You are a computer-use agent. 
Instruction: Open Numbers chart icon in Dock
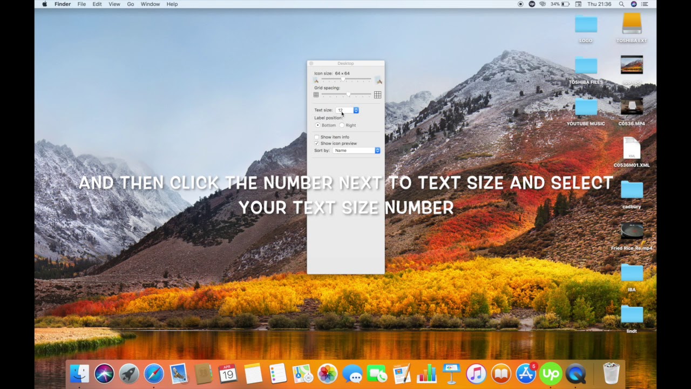pyautogui.click(x=426, y=374)
